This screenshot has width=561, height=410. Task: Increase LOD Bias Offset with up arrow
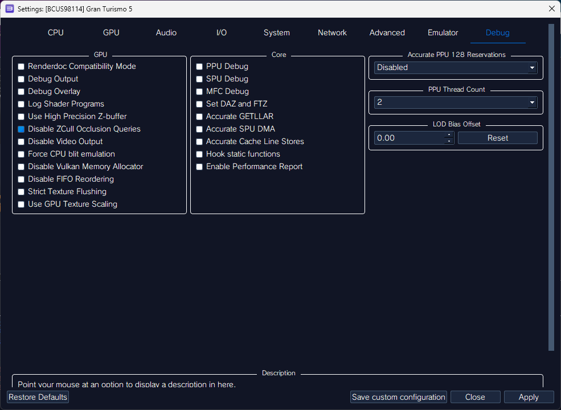(449, 135)
